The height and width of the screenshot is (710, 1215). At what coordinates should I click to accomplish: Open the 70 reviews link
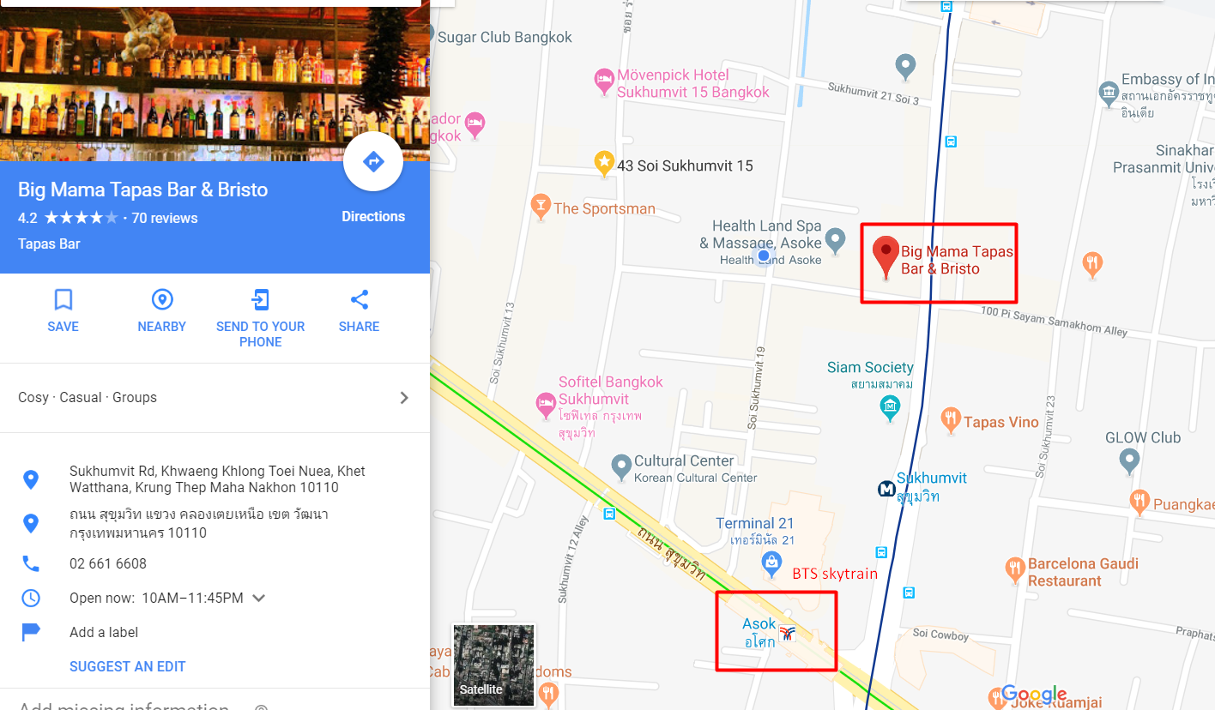(165, 218)
